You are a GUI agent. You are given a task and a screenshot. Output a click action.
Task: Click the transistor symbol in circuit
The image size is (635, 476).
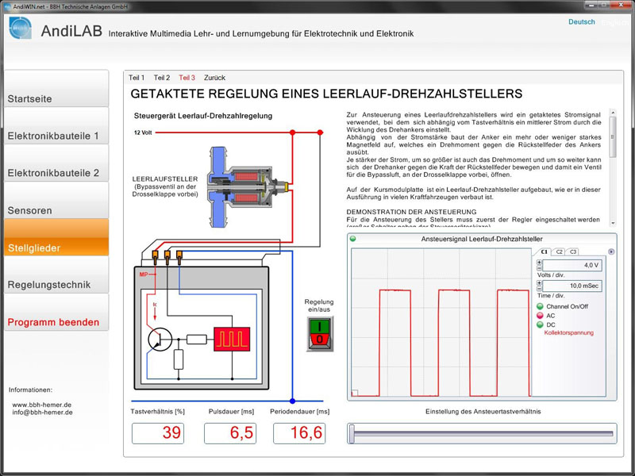160,340
